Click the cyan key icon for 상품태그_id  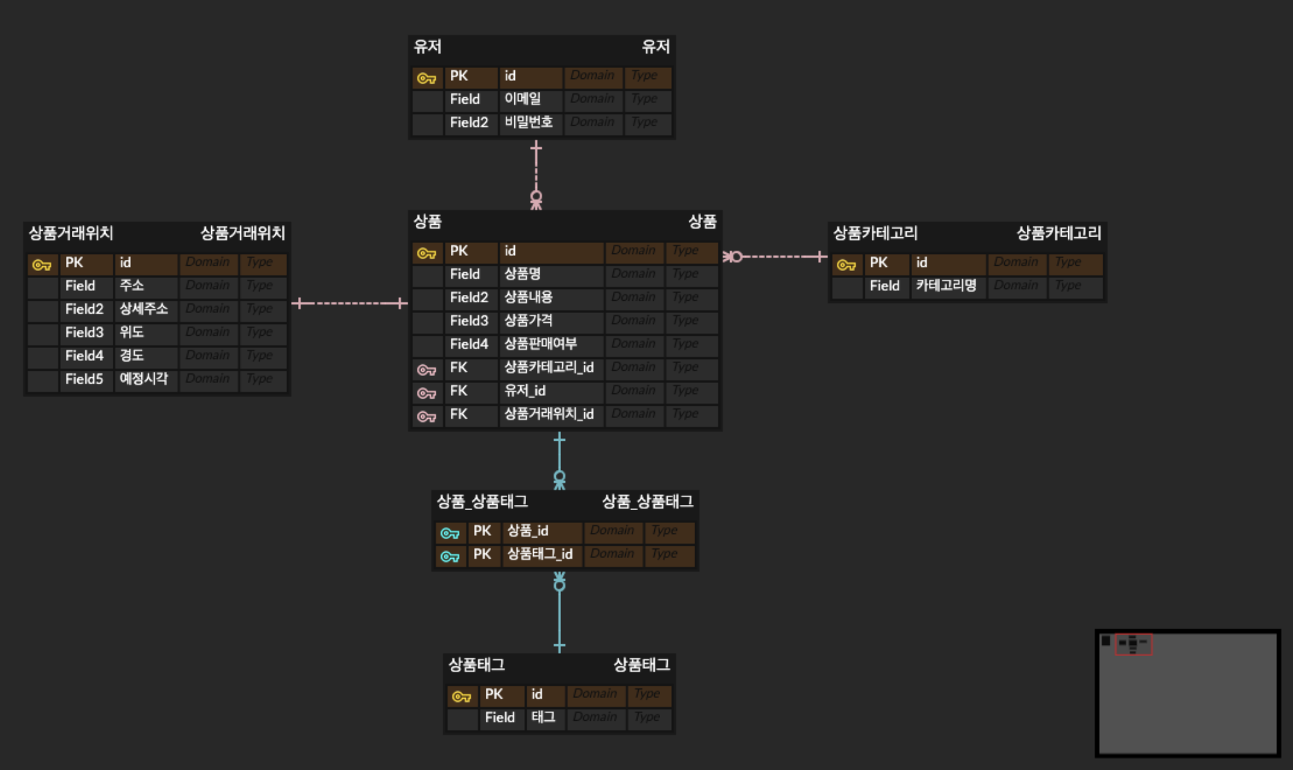pos(450,557)
